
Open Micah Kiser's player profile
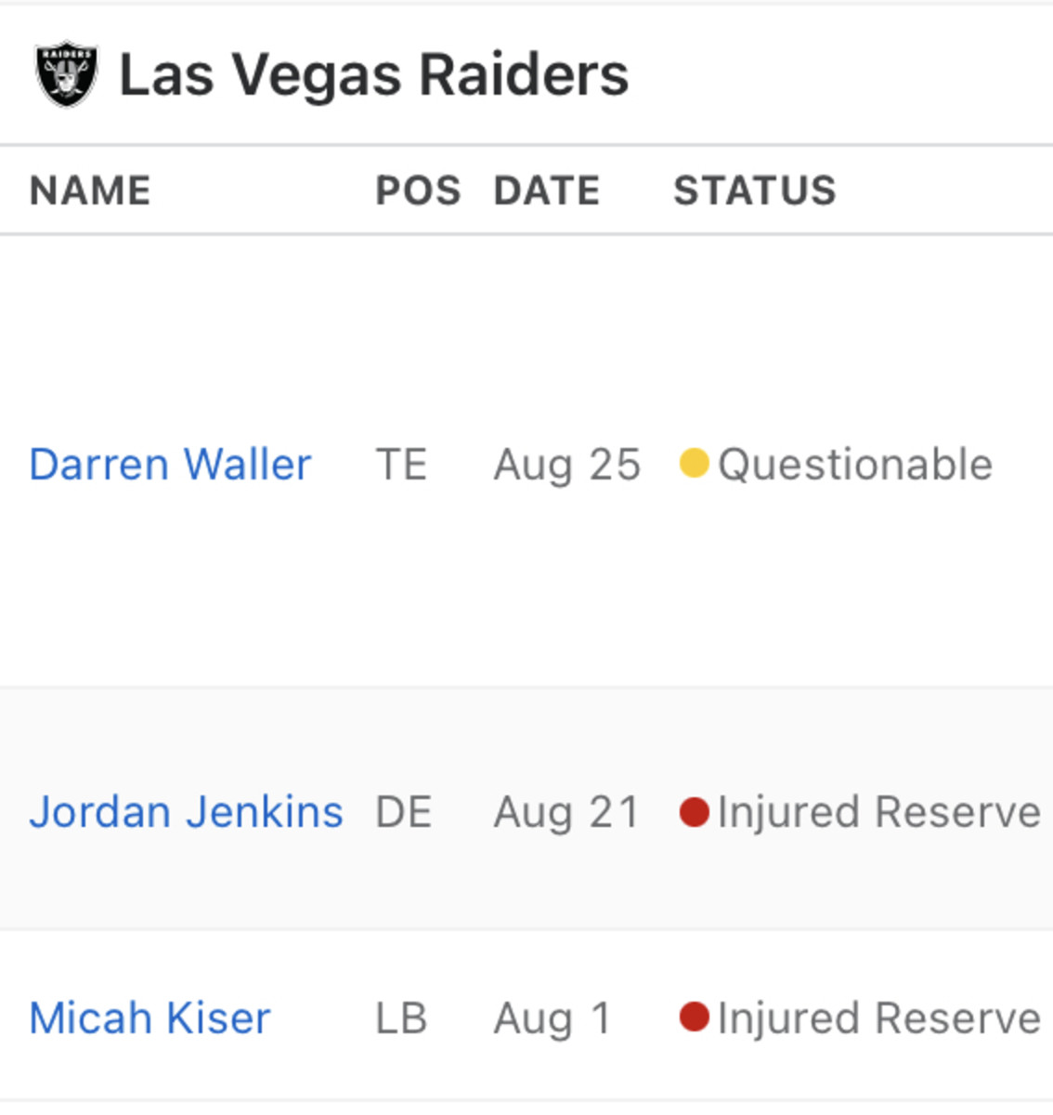[149, 1017]
